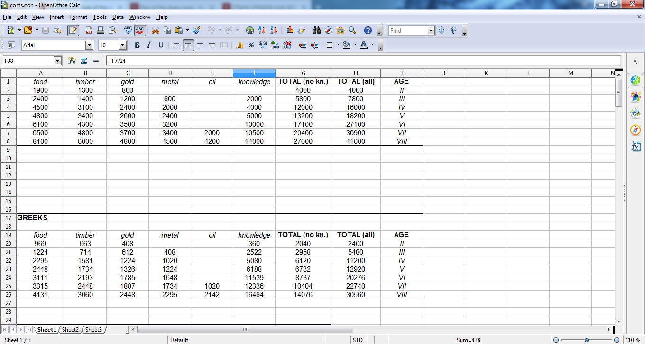Click the formula input line
The height and width of the screenshot is (344, 645).
363,61
